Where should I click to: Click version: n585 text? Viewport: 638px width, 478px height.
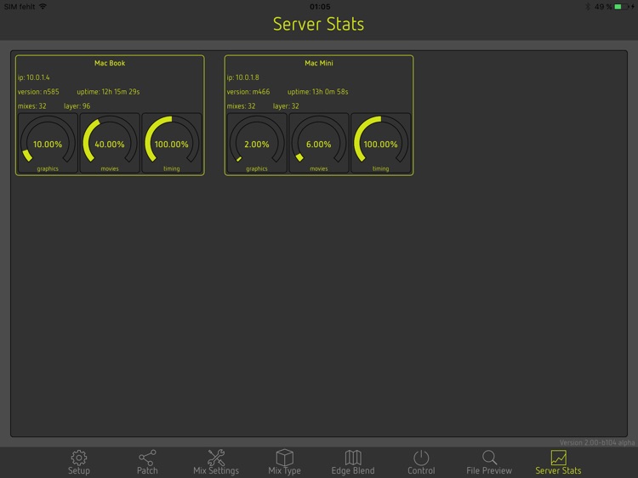tap(37, 92)
